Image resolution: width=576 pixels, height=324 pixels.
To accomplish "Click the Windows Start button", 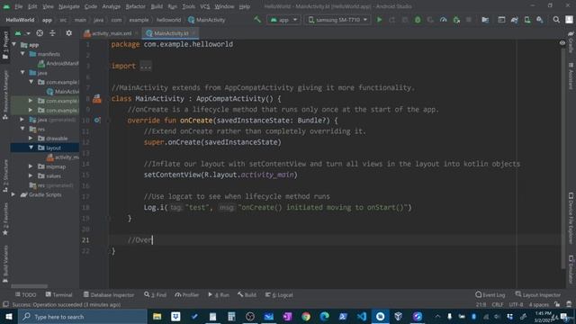I will click(9, 317).
